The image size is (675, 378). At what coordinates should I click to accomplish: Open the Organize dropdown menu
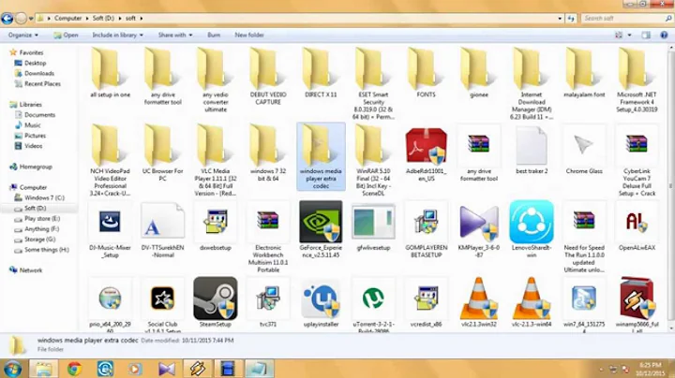pos(23,35)
